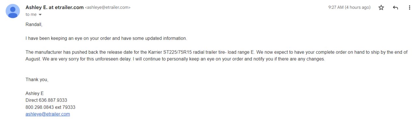Click the 800.298.0843 ext 79333 number

[x=50, y=107]
